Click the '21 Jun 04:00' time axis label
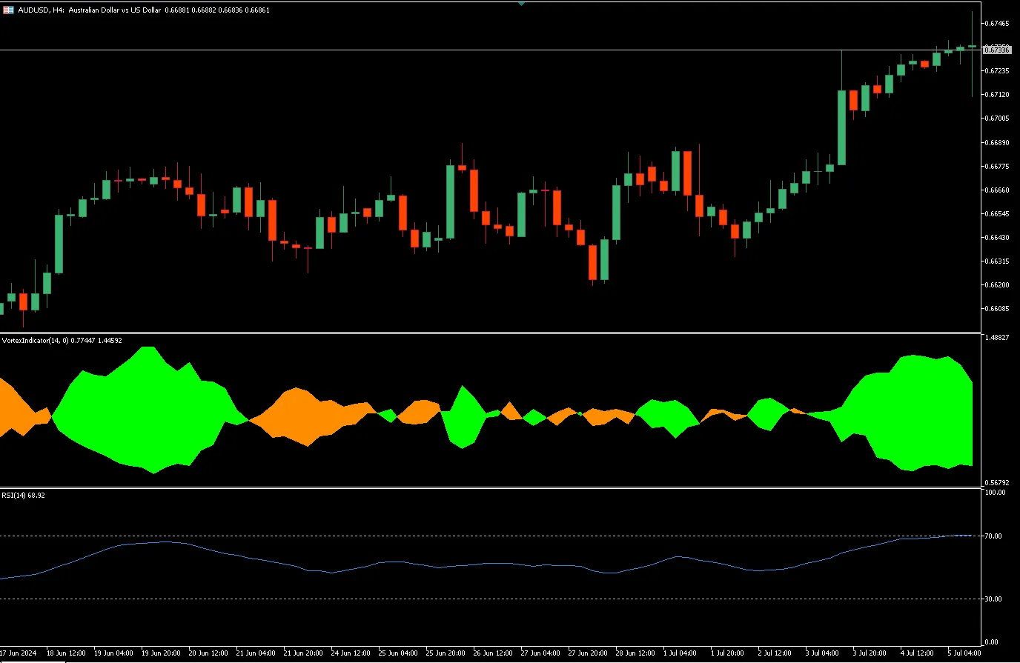Image resolution: width=1020 pixels, height=663 pixels. point(256,653)
